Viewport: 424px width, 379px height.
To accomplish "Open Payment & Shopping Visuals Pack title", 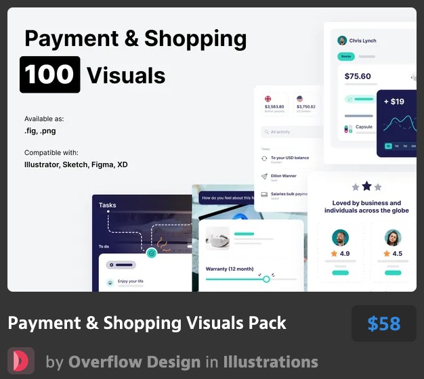I will pos(147,323).
